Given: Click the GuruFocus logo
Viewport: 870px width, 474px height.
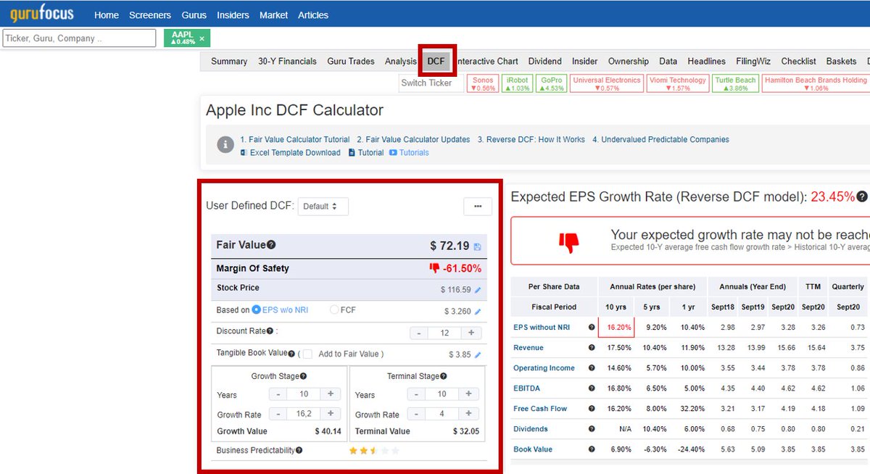Looking at the screenshot, I should pyautogui.click(x=42, y=14).
